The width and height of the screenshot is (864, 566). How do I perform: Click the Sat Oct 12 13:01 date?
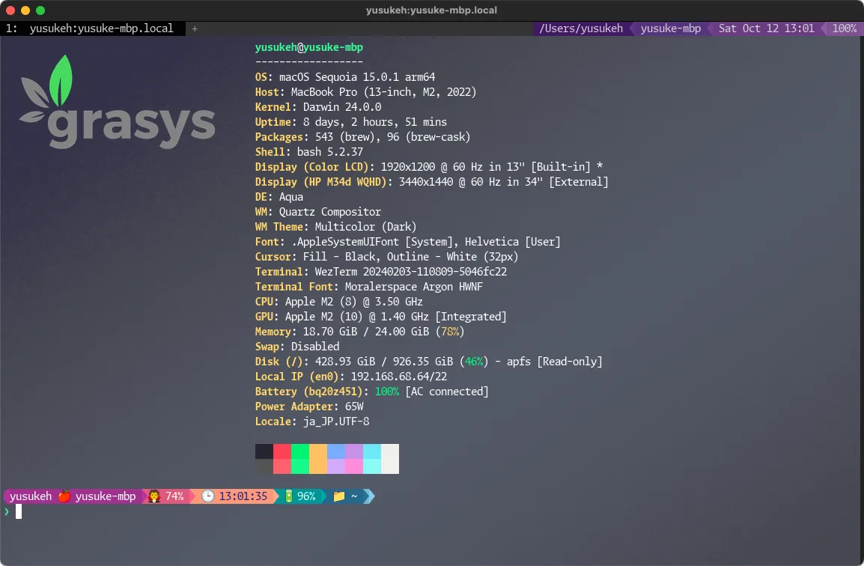pyautogui.click(x=766, y=28)
